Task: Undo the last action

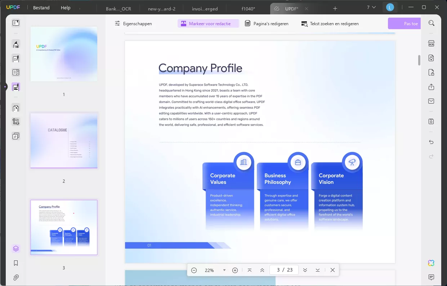Action: click(x=431, y=142)
